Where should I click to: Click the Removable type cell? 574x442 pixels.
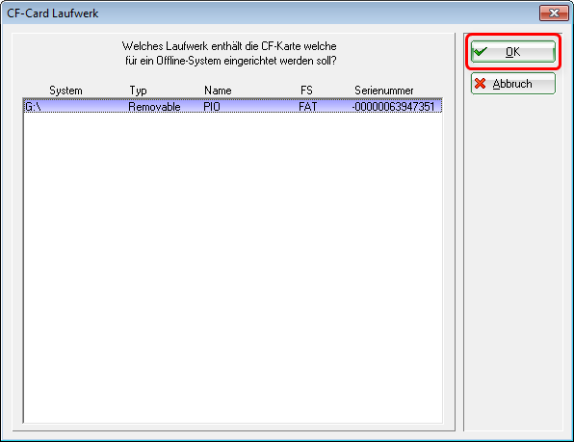click(x=154, y=107)
